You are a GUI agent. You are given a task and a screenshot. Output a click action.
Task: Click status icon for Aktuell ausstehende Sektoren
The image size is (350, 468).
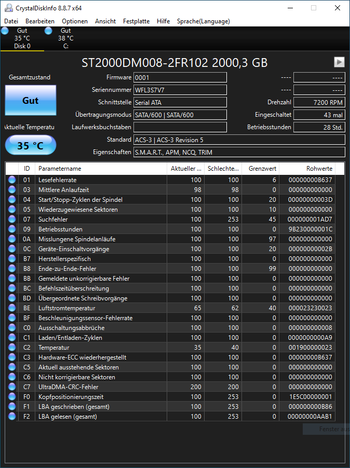coord(12,367)
